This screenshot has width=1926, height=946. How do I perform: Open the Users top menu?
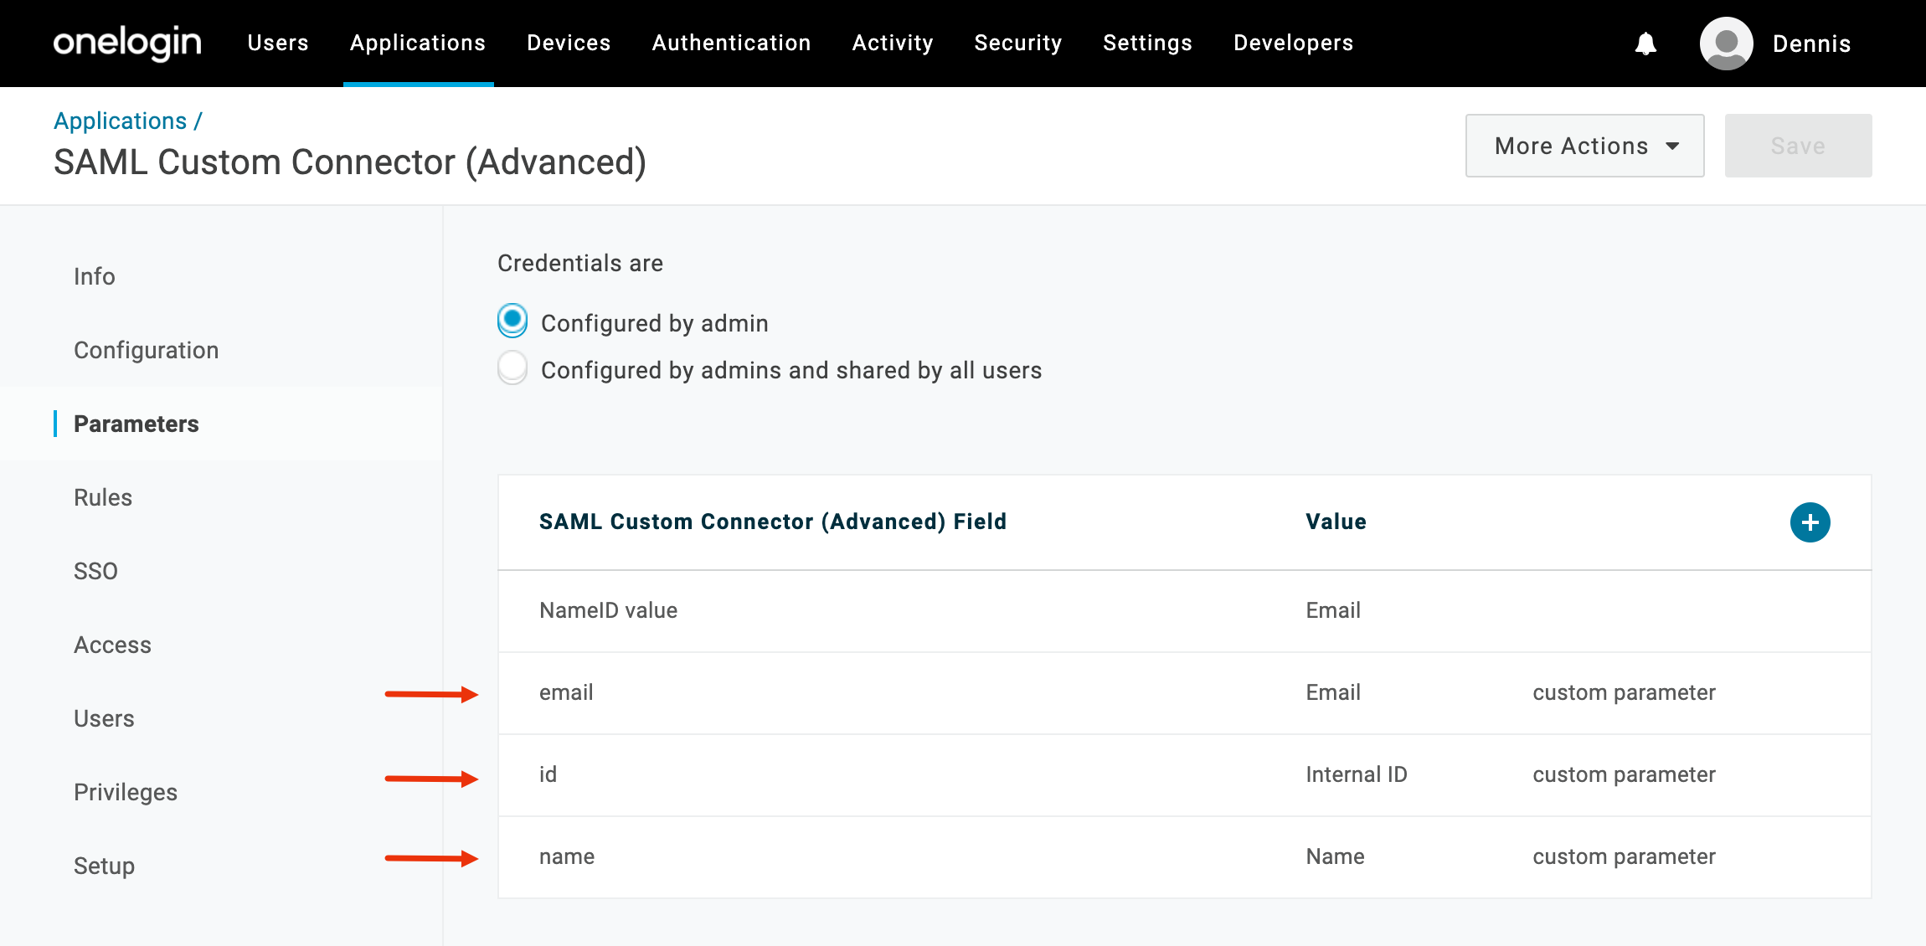click(x=278, y=43)
